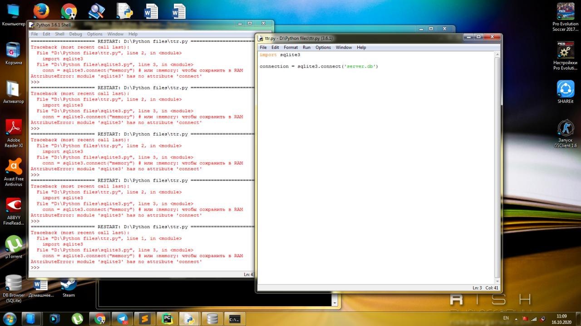Open the µTorrent taskbar button
The image size is (581, 326).
click(x=78, y=319)
